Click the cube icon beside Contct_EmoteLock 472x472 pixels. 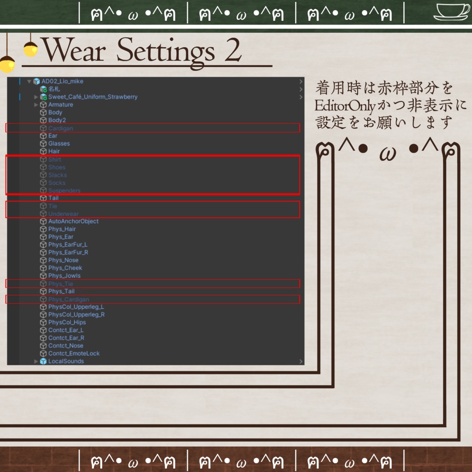point(43,354)
